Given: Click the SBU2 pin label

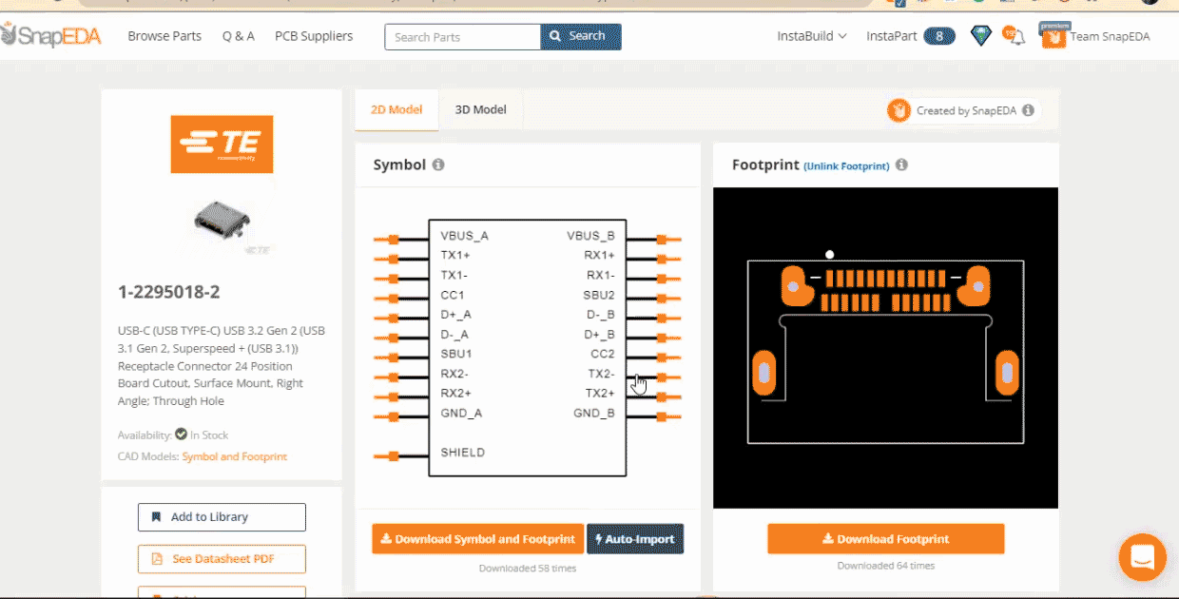Looking at the screenshot, I should coord(599,295).
